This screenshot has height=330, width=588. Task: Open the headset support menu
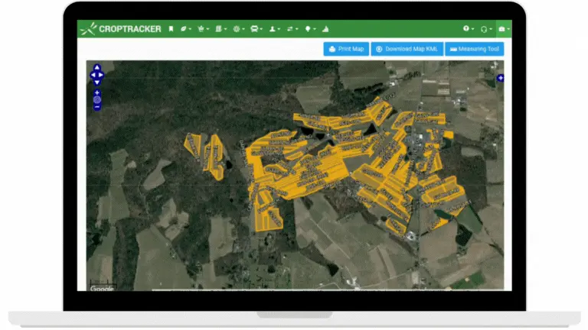click(486, 29)
